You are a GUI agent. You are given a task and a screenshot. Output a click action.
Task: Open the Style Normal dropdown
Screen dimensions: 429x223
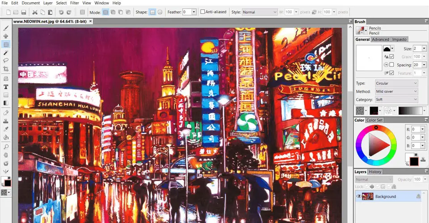point(259,12)
